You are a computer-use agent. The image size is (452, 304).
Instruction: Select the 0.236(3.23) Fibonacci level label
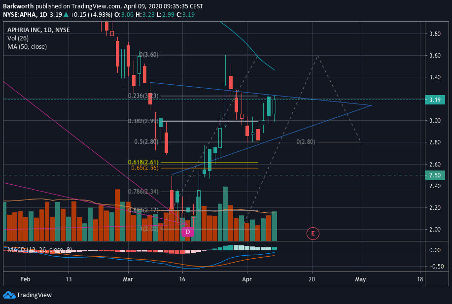(143, 96)
